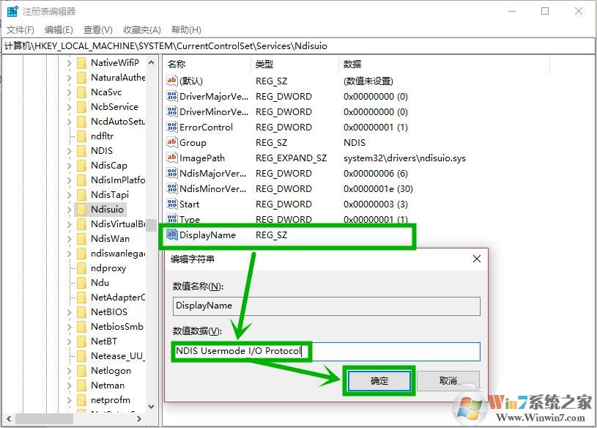Click the Registry Editor title bar icon
Viewport: 597px width, 428px height.
(x=12, y=12)
